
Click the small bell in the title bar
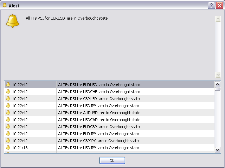coord(5,5)
